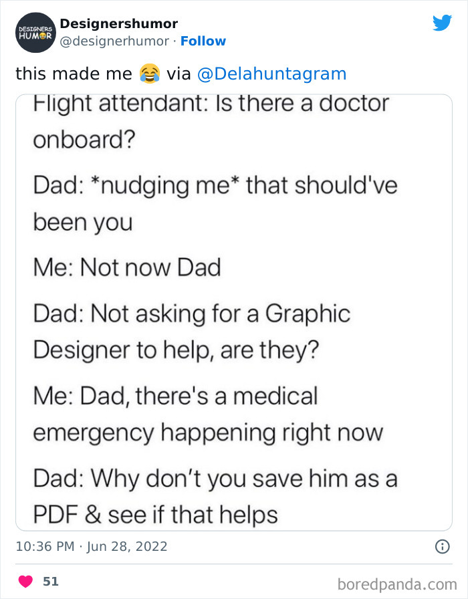This screenshot has width=468, height=599.
Task: Open the flight attendant joke screenshot
Action: pos(233,311)
